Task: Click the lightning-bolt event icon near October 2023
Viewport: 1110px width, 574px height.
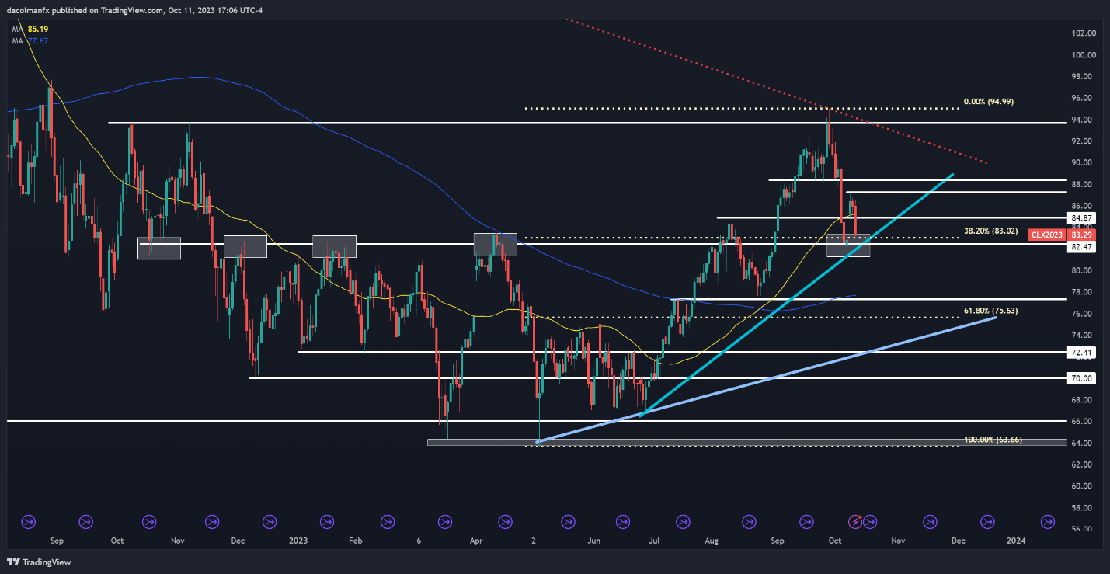Action: (x=858, y=521)
